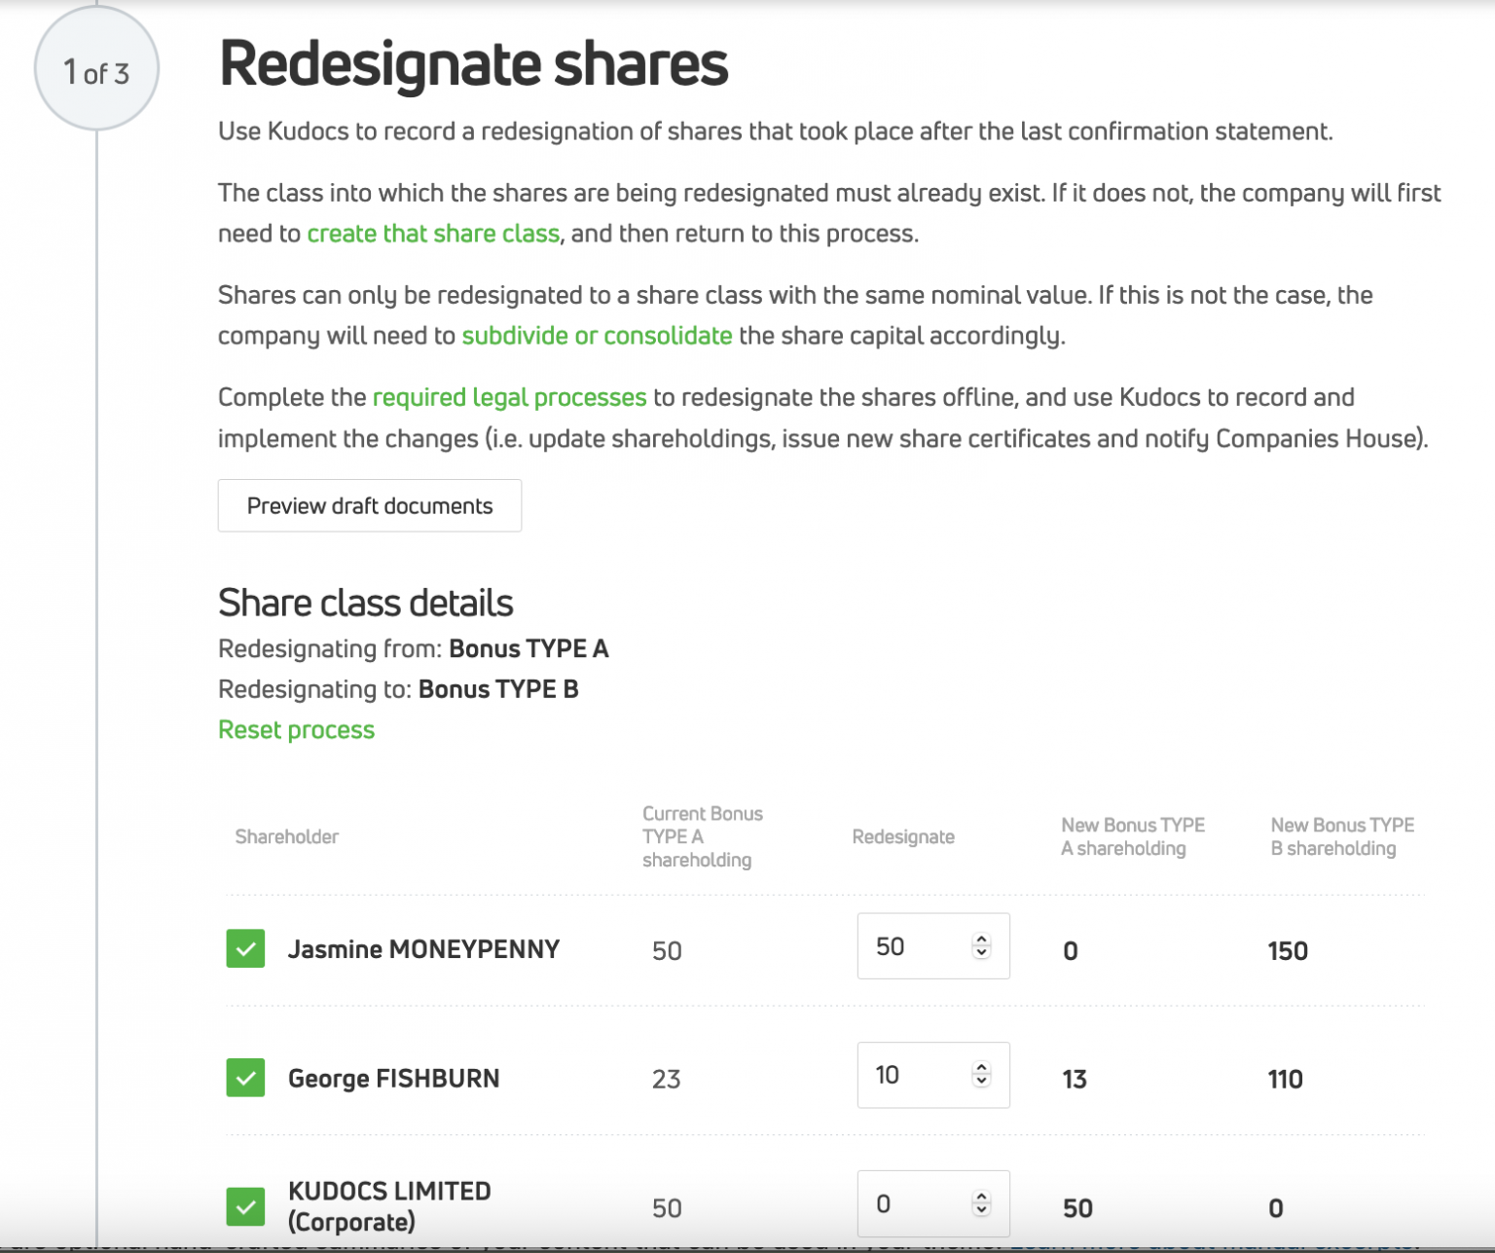Click the Shareholder column header
Viewport: 1495px width, 1253px height.
(x=287, y=836)
